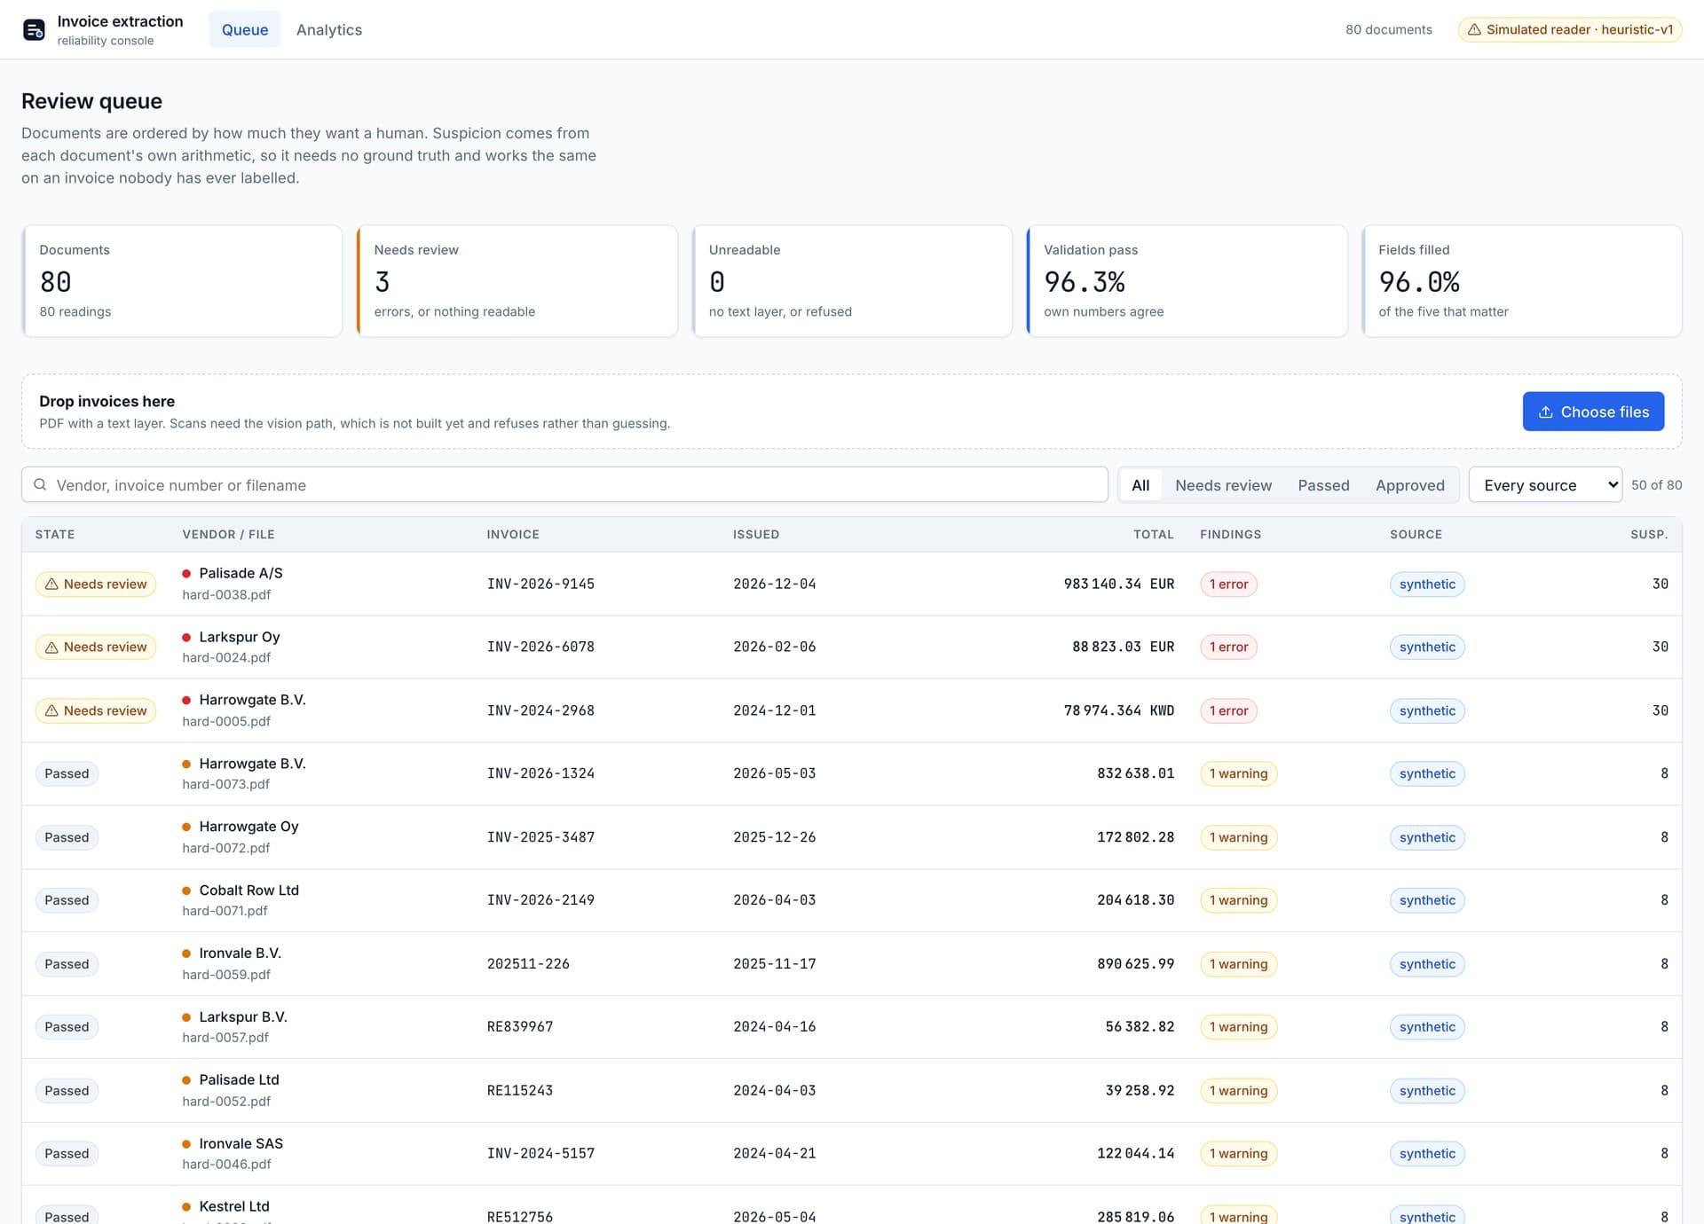The image size is (1704, 1224).
Task: Click the Documents summary card
Action: tap(182, 281)
